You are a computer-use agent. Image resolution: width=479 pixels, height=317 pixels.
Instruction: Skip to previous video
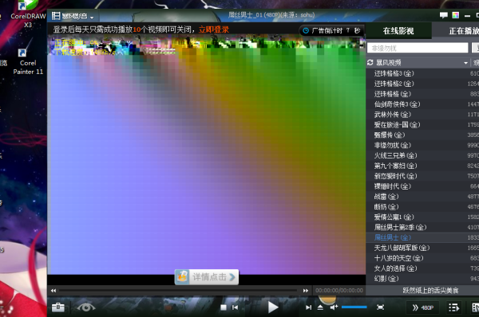point(235,307)
